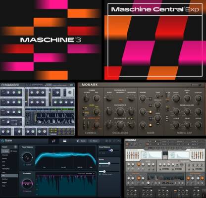Adjust the Ozone Loudness dial
Screen dimensions: 206x198
[x=27, y=184]
